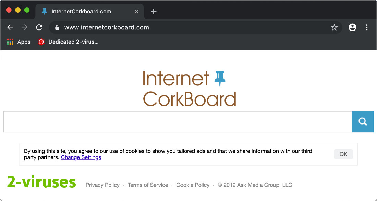The image size is (377, 201).
Task: Reload the current page
Action: click(x=39, y=27)
